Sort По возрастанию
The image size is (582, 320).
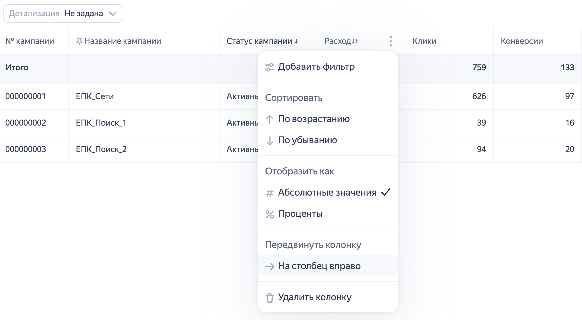point(314,119)
